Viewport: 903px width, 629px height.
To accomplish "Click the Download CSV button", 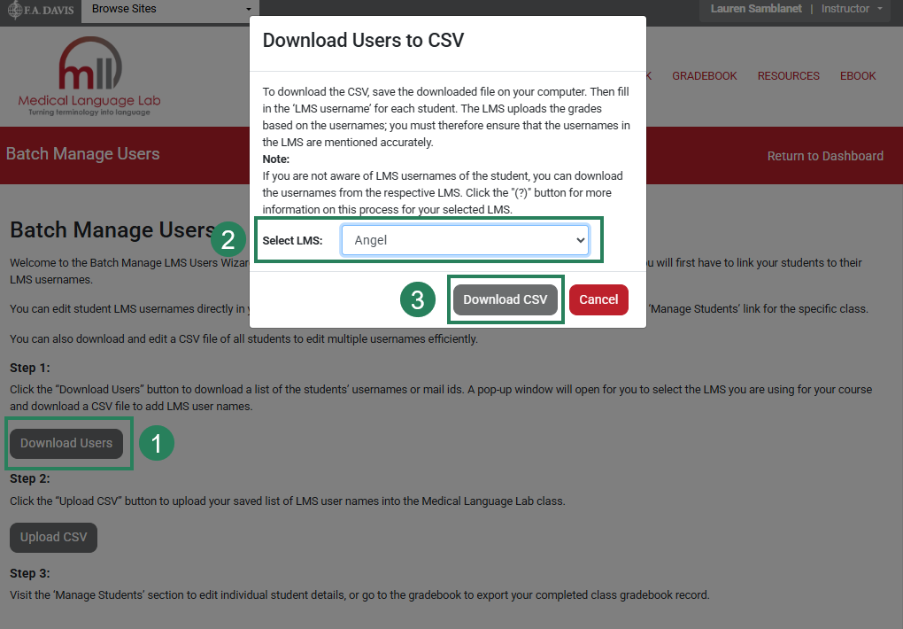I will coord(506,299).
